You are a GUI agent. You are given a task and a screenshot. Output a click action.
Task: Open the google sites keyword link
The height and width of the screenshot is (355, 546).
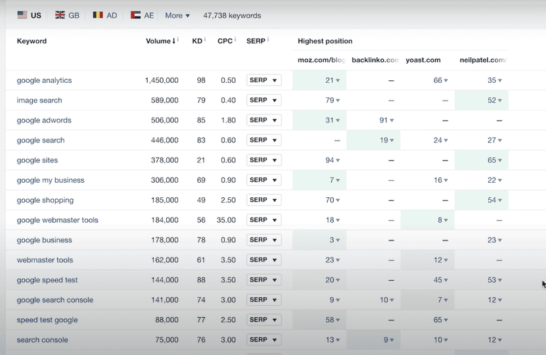click(x=37, y=160)
